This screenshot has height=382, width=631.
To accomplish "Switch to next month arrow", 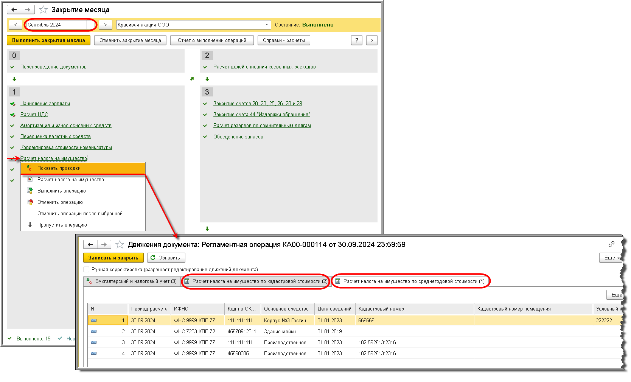I will point(106,25).
